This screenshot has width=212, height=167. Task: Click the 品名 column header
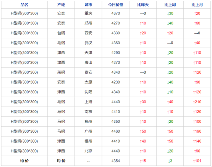tap(24, 5)
